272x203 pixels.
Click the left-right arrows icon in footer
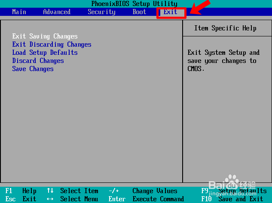50,199
